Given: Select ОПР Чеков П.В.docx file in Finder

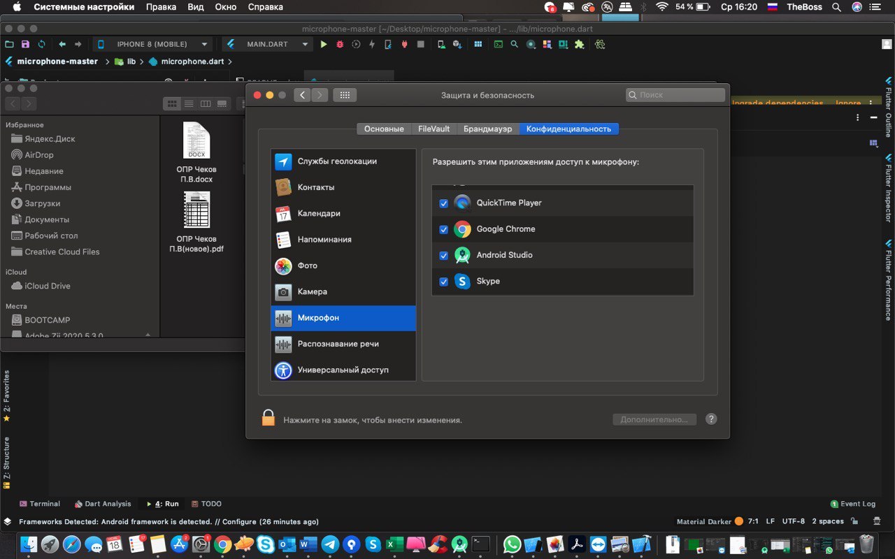Looking at the screenshot, I should tap(196, 153).
